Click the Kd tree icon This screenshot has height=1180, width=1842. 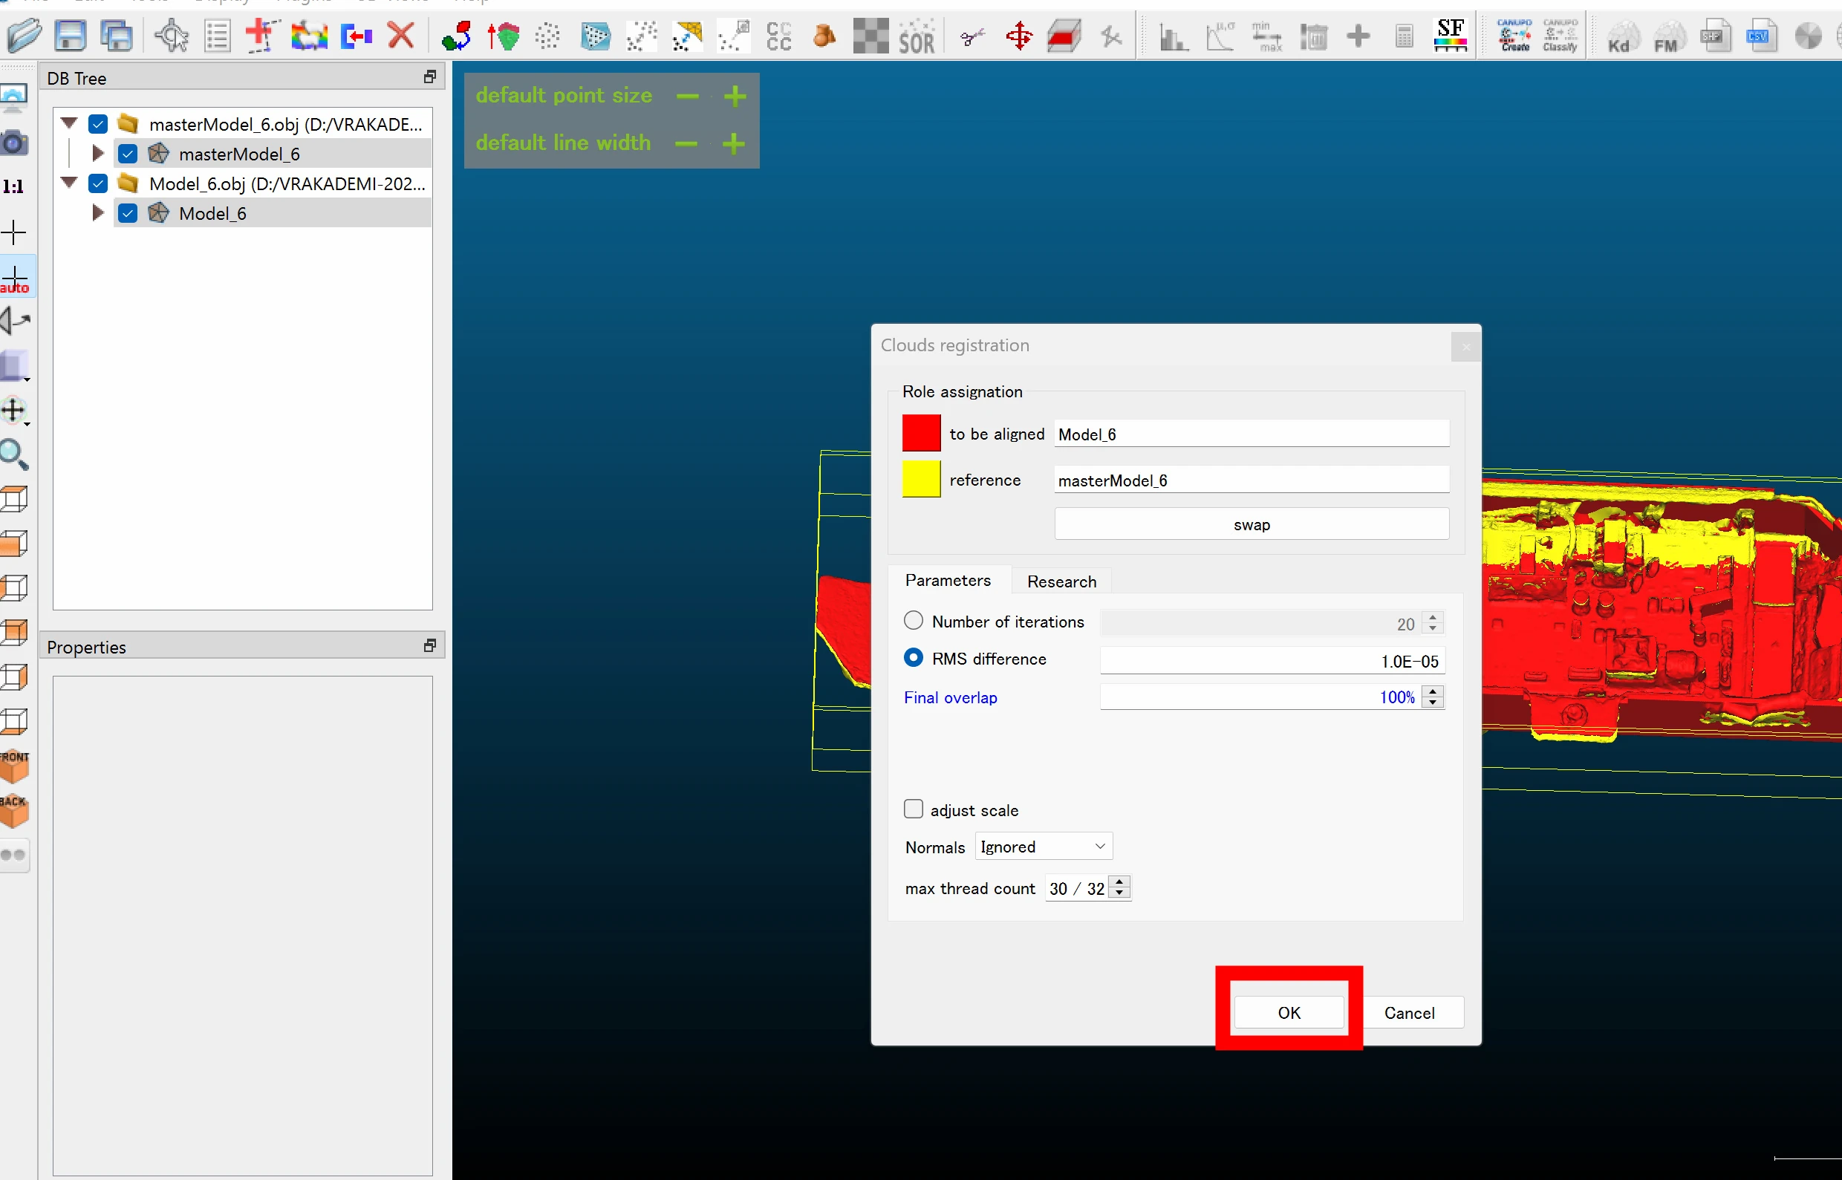point(1620,36)
